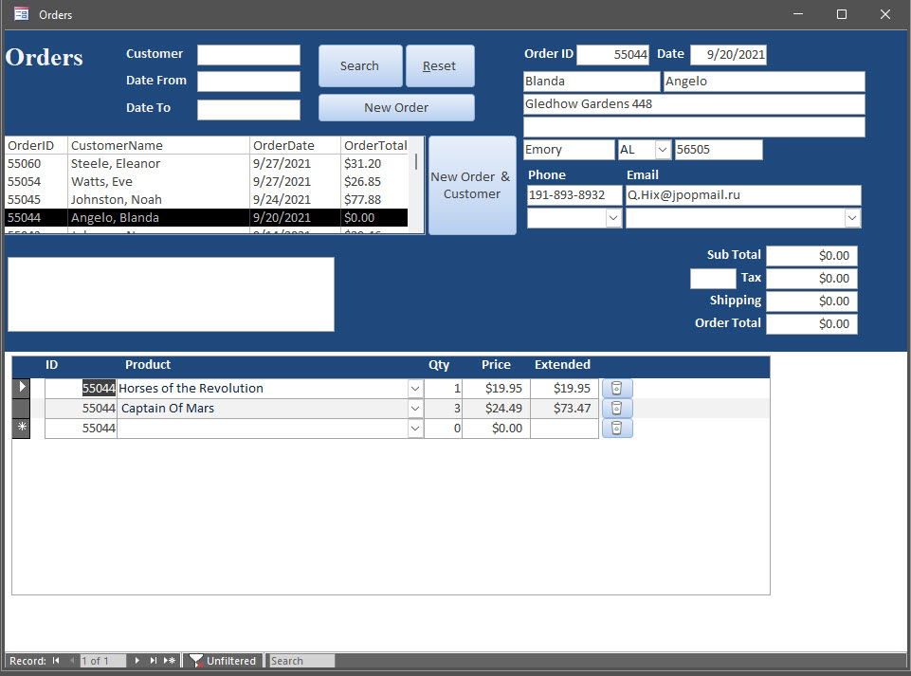The image size is (911, 676).
Task: Create new blank record from navigation bar
Action: pyautogui.click(x=170, y=661)
